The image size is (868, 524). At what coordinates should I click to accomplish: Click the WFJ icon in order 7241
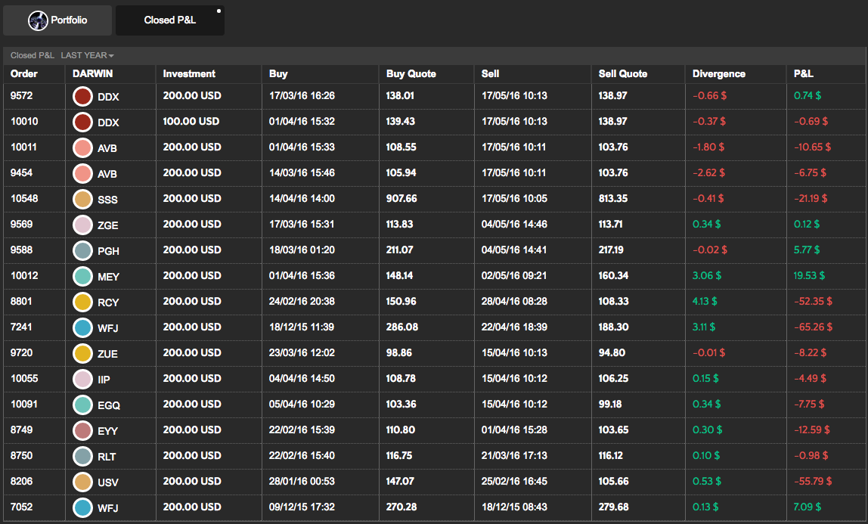pyautogui.click(x=82, y=328)
